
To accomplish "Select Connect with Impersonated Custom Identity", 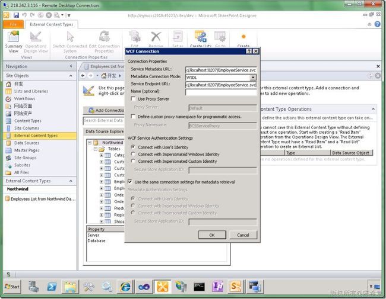I will (133, 161).
